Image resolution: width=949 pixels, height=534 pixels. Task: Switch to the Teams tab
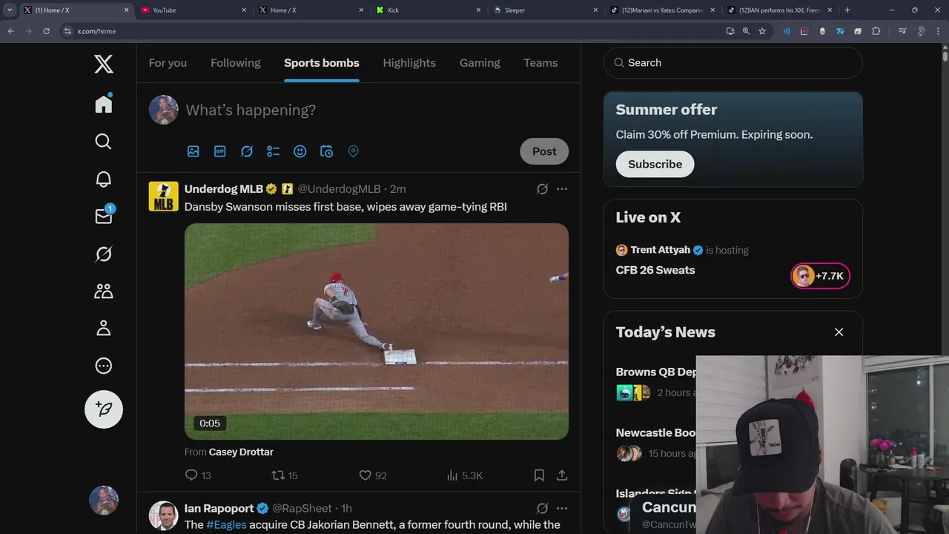pyautogui.click(x=540, y=63)
